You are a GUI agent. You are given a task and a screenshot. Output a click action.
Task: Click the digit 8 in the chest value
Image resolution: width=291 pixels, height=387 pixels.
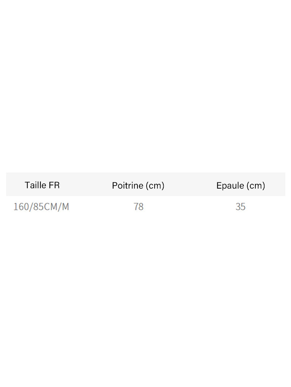[141, 207]
